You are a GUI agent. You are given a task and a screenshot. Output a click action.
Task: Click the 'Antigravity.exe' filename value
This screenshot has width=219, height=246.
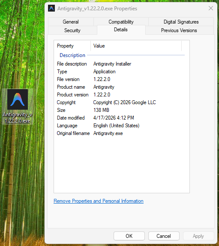pos(108,133)
